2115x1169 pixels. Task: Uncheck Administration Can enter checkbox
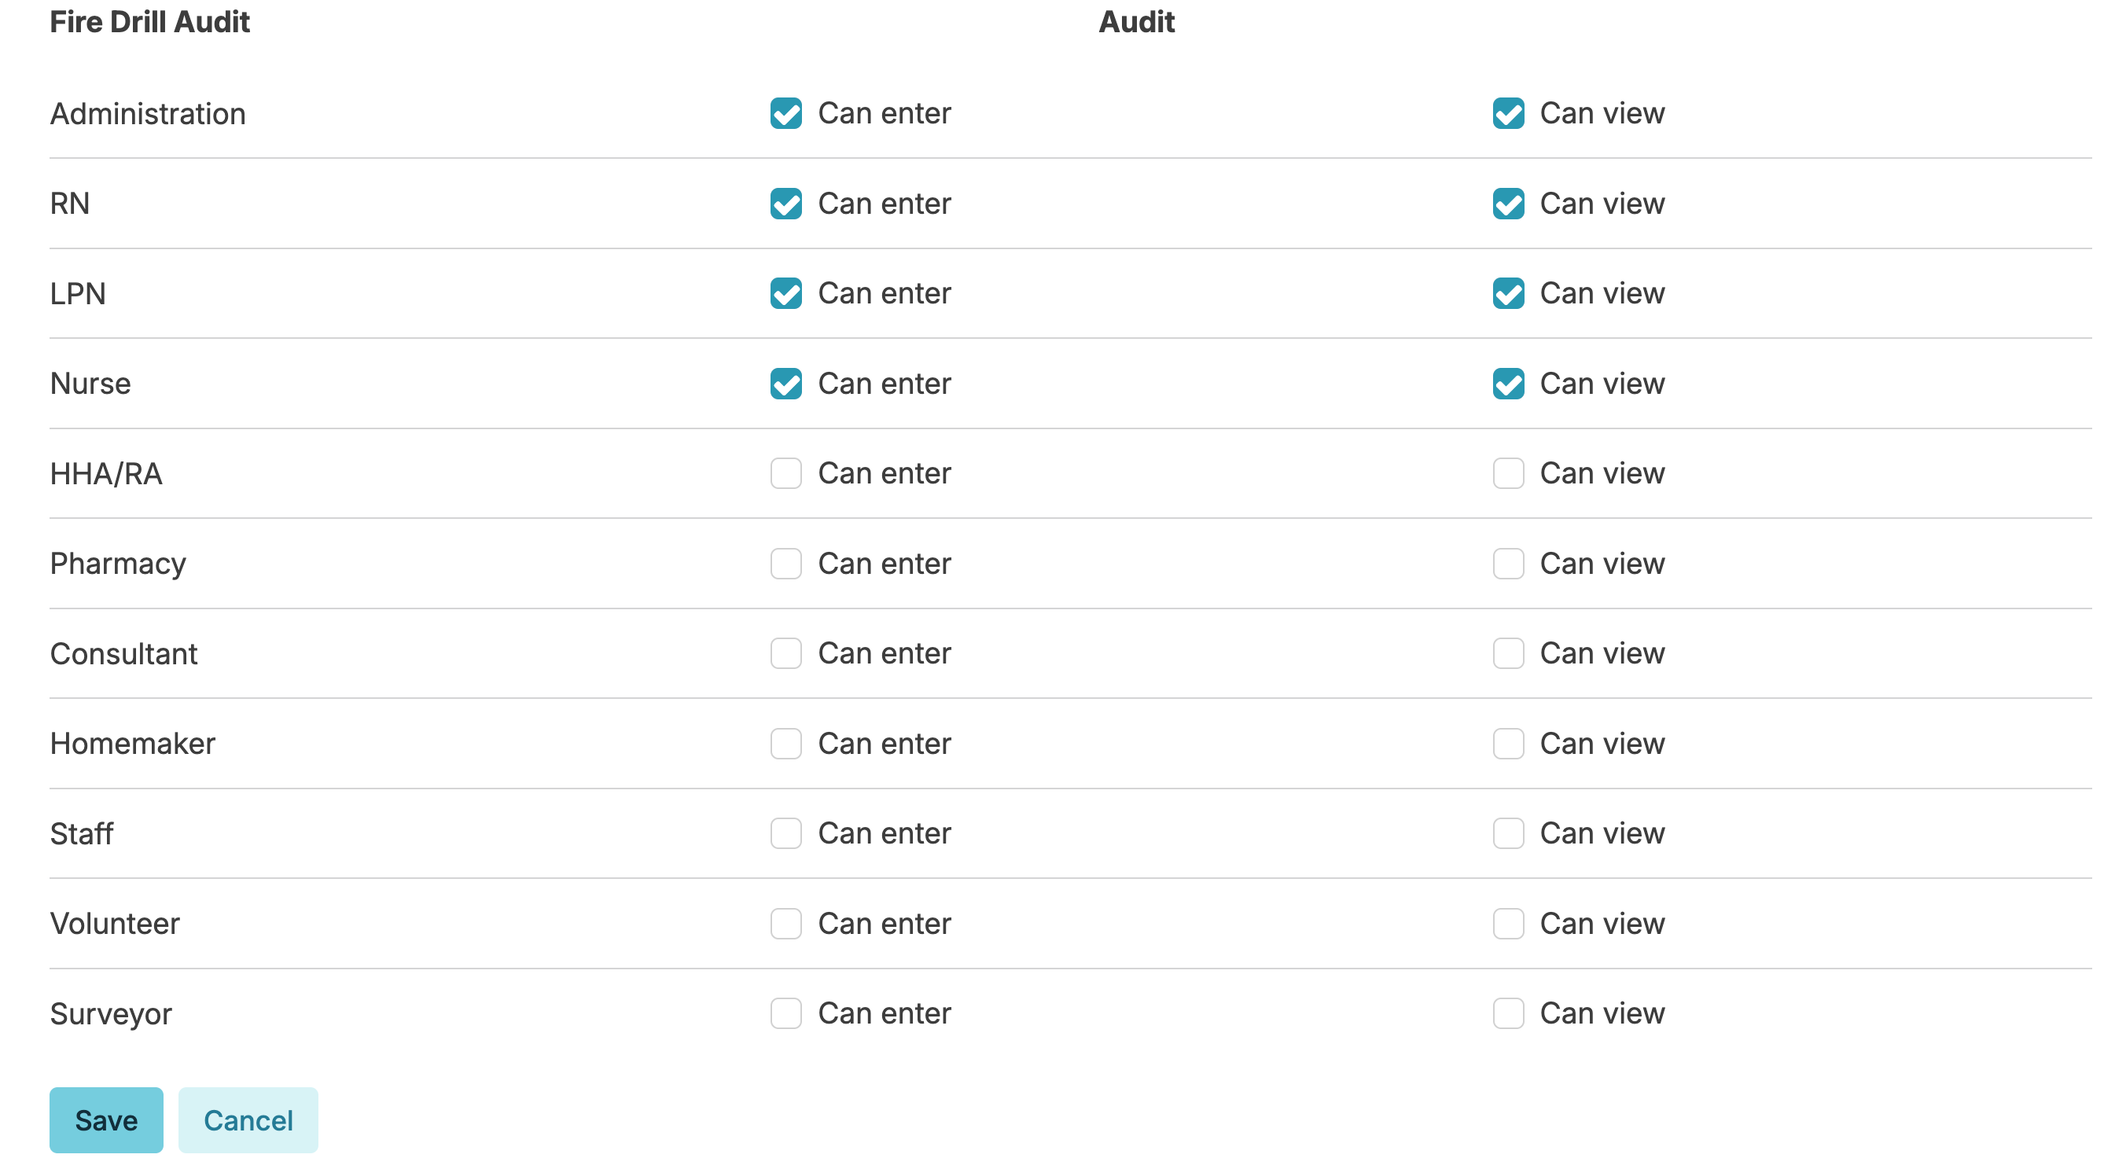[785, 113]
